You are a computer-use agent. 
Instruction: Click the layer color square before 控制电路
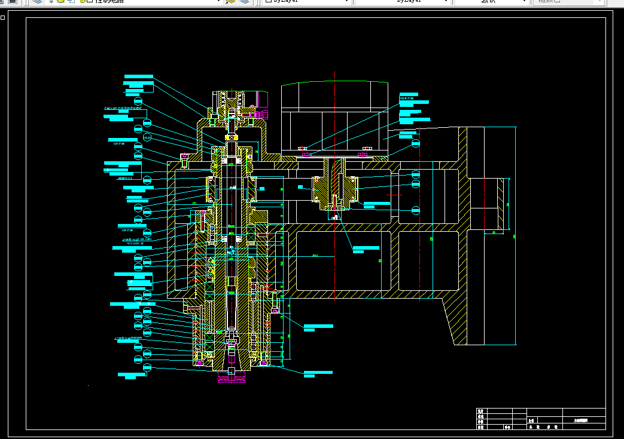(90, 1)
